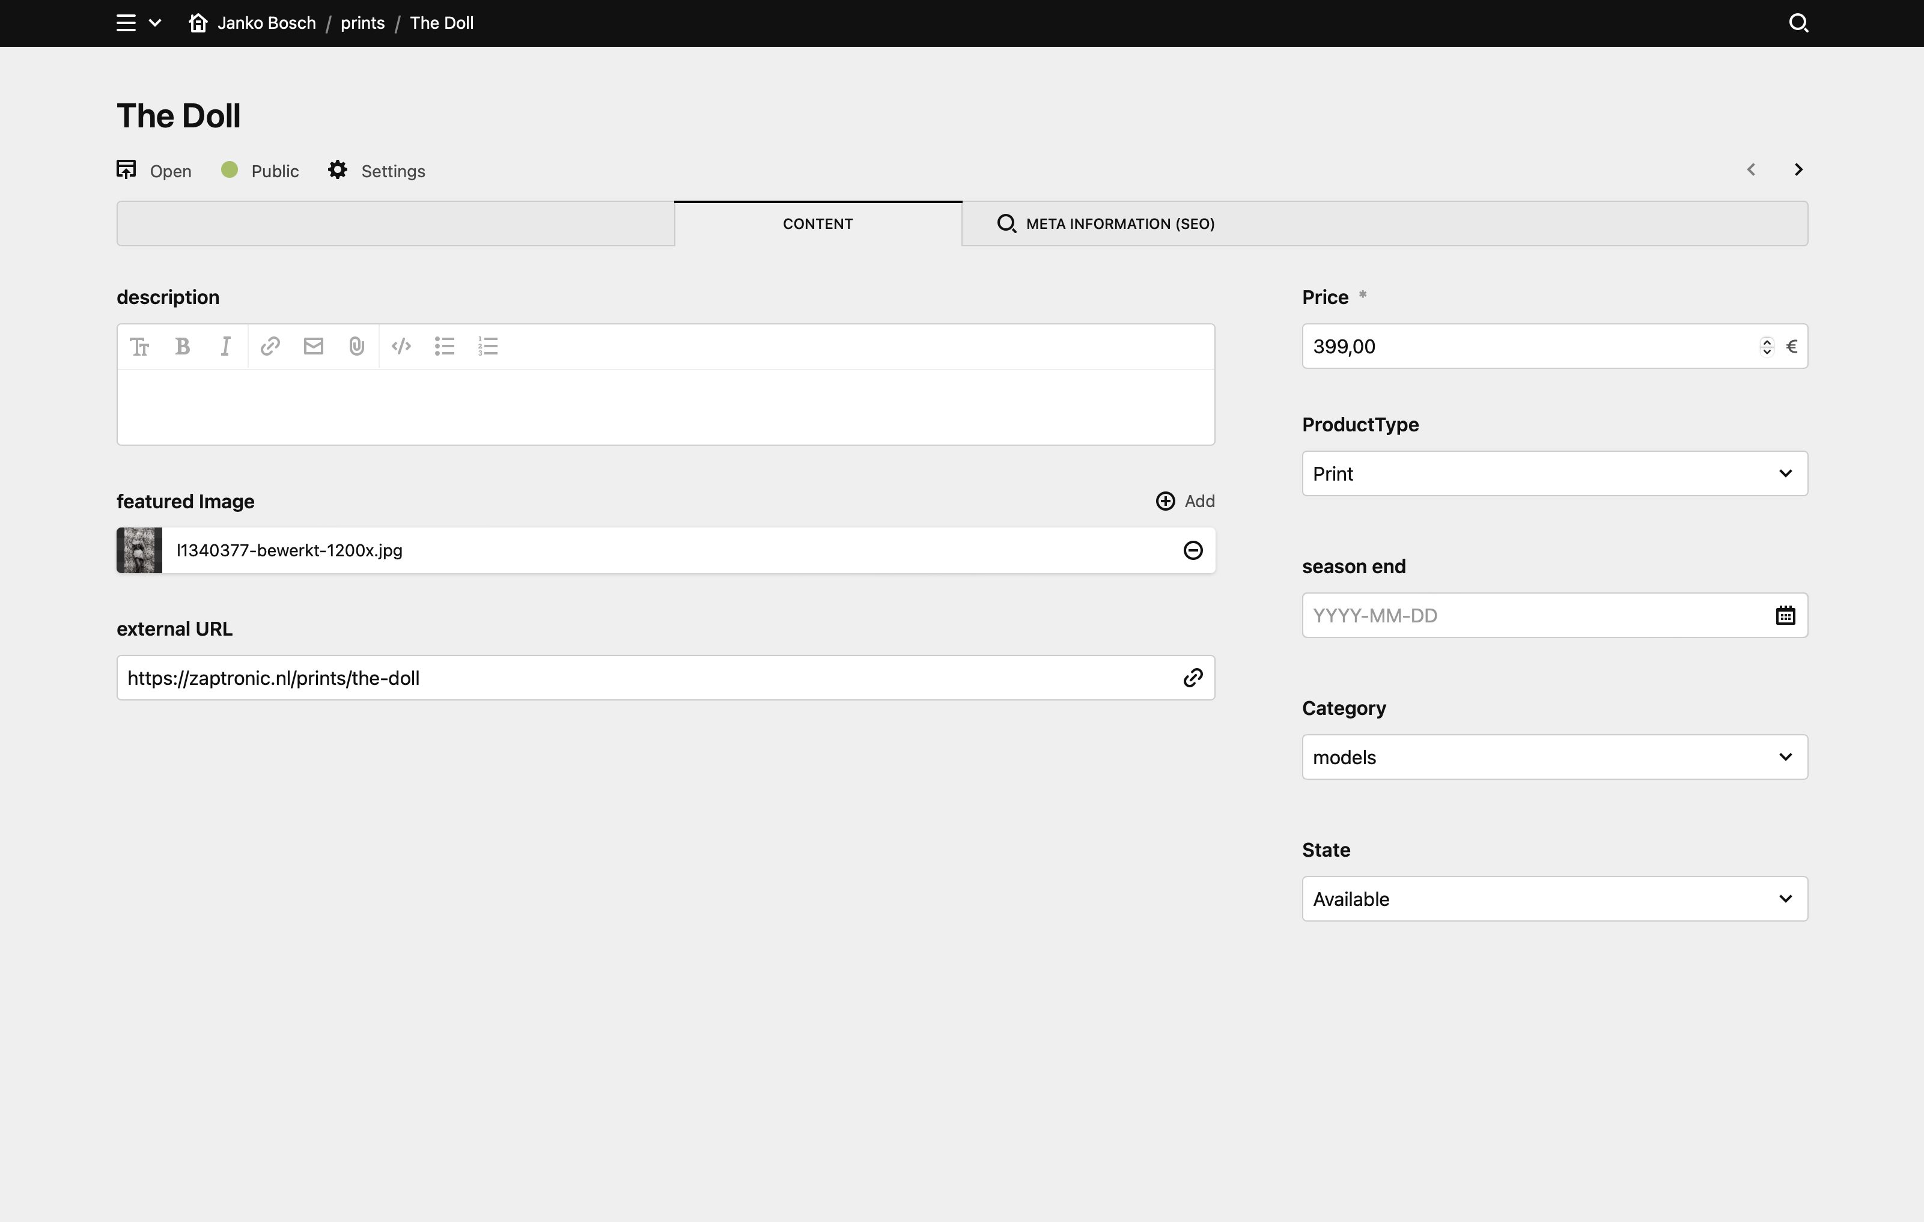Toggle italic formatting
This screenshot has height=1222, width=1924.
pos(226,347)
